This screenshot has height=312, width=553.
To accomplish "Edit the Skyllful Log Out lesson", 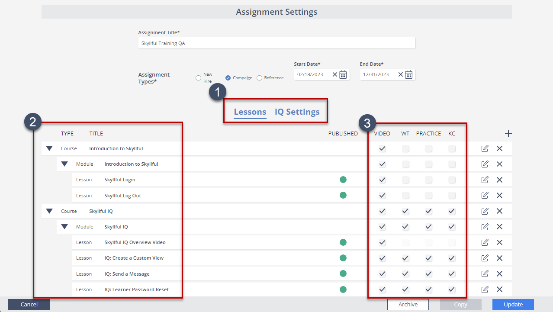I will click(x=485, y=195).
